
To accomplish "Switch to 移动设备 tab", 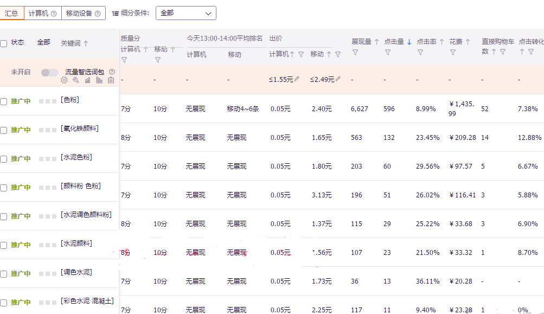I will click(x=84, y=13).
